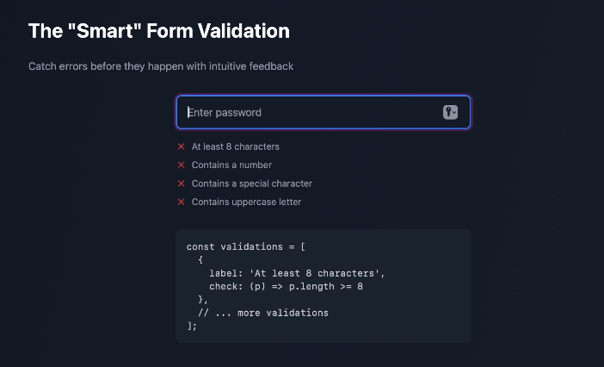The image size is (604, 367).
Task: Select the Contains a special character text
Action: [252, 183]
